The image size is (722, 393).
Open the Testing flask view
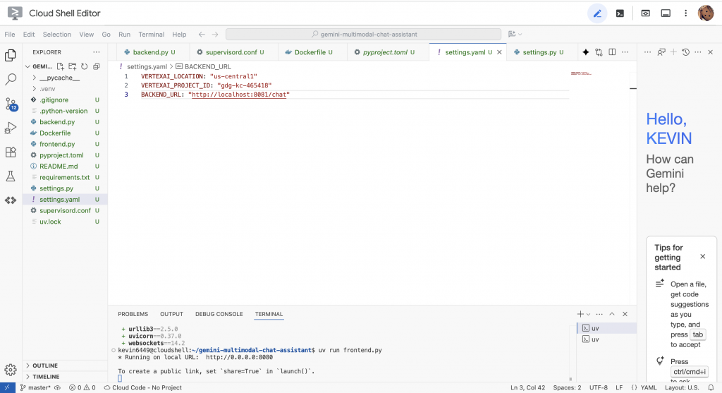(x=11, y=176)
